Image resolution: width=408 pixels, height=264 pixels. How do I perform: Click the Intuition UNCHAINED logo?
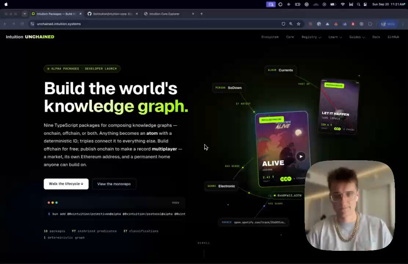tap(30, 37)
